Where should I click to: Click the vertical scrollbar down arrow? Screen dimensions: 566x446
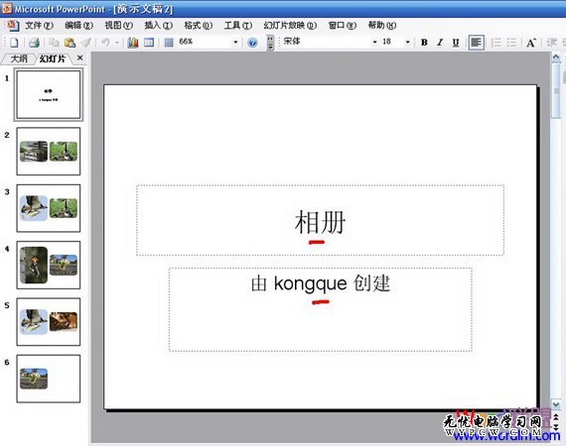click(x=556, y=405)
